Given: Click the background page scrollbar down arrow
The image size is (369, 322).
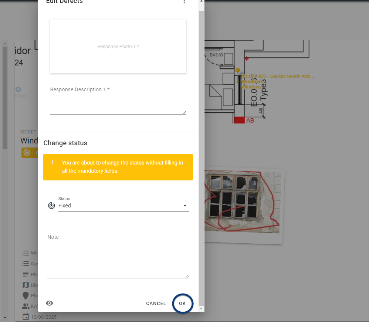Looking at the screenshot, I should [5, 318].
